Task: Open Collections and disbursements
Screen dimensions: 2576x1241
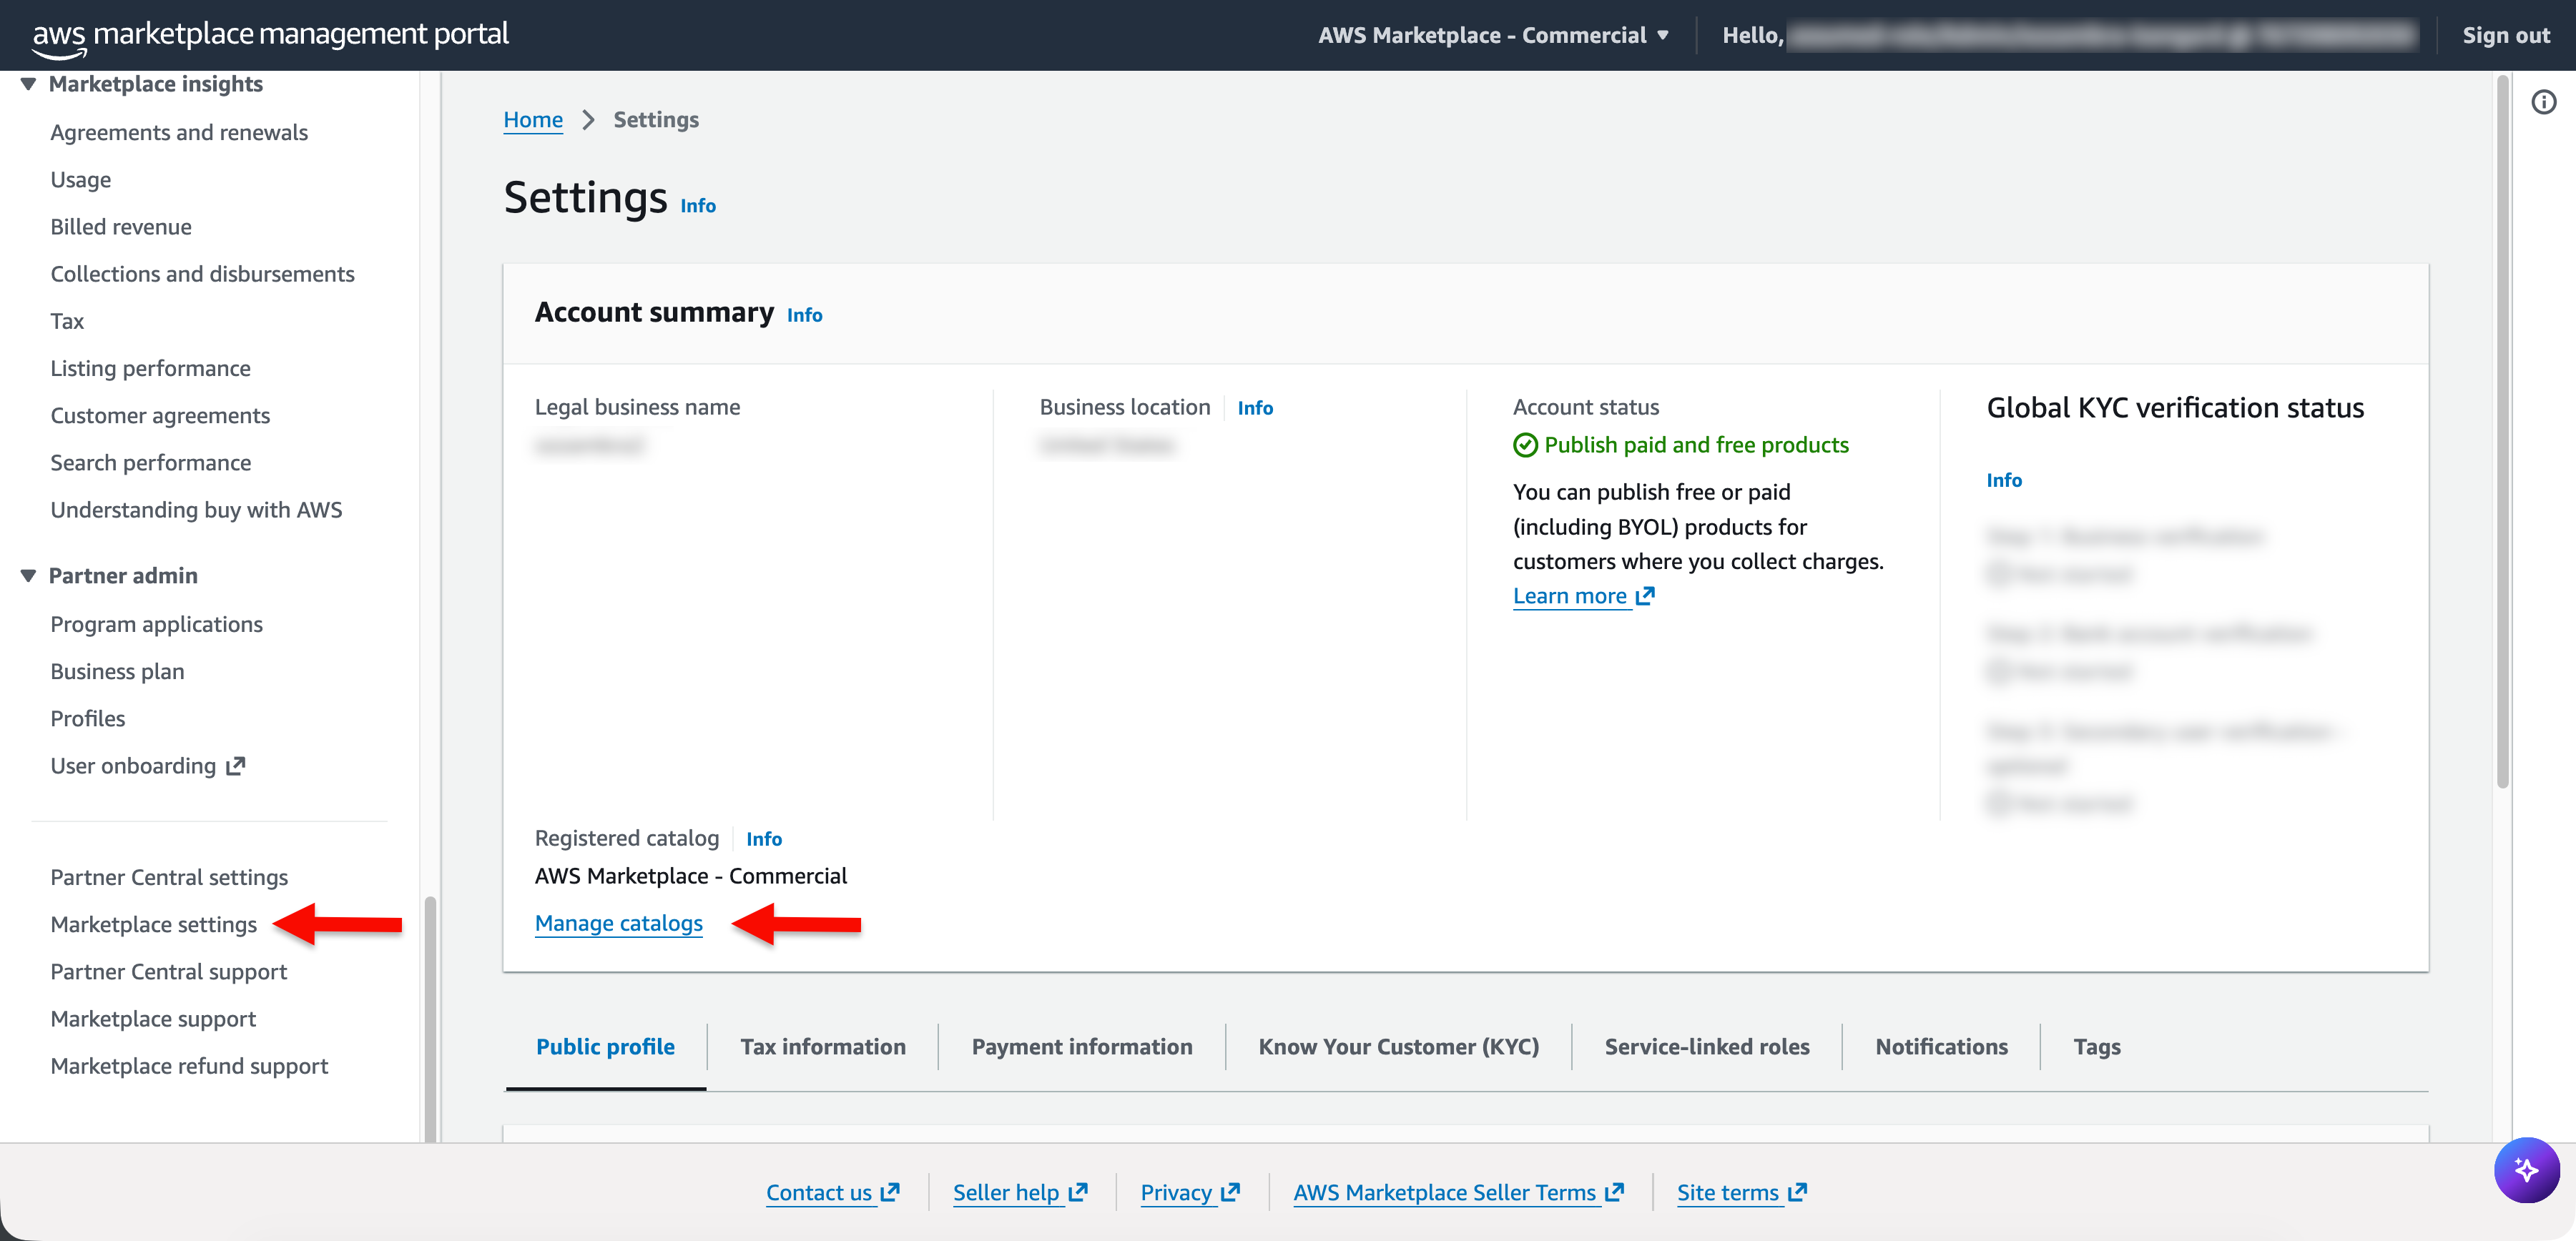Action: pyautogui.click(x=202, y=274)
